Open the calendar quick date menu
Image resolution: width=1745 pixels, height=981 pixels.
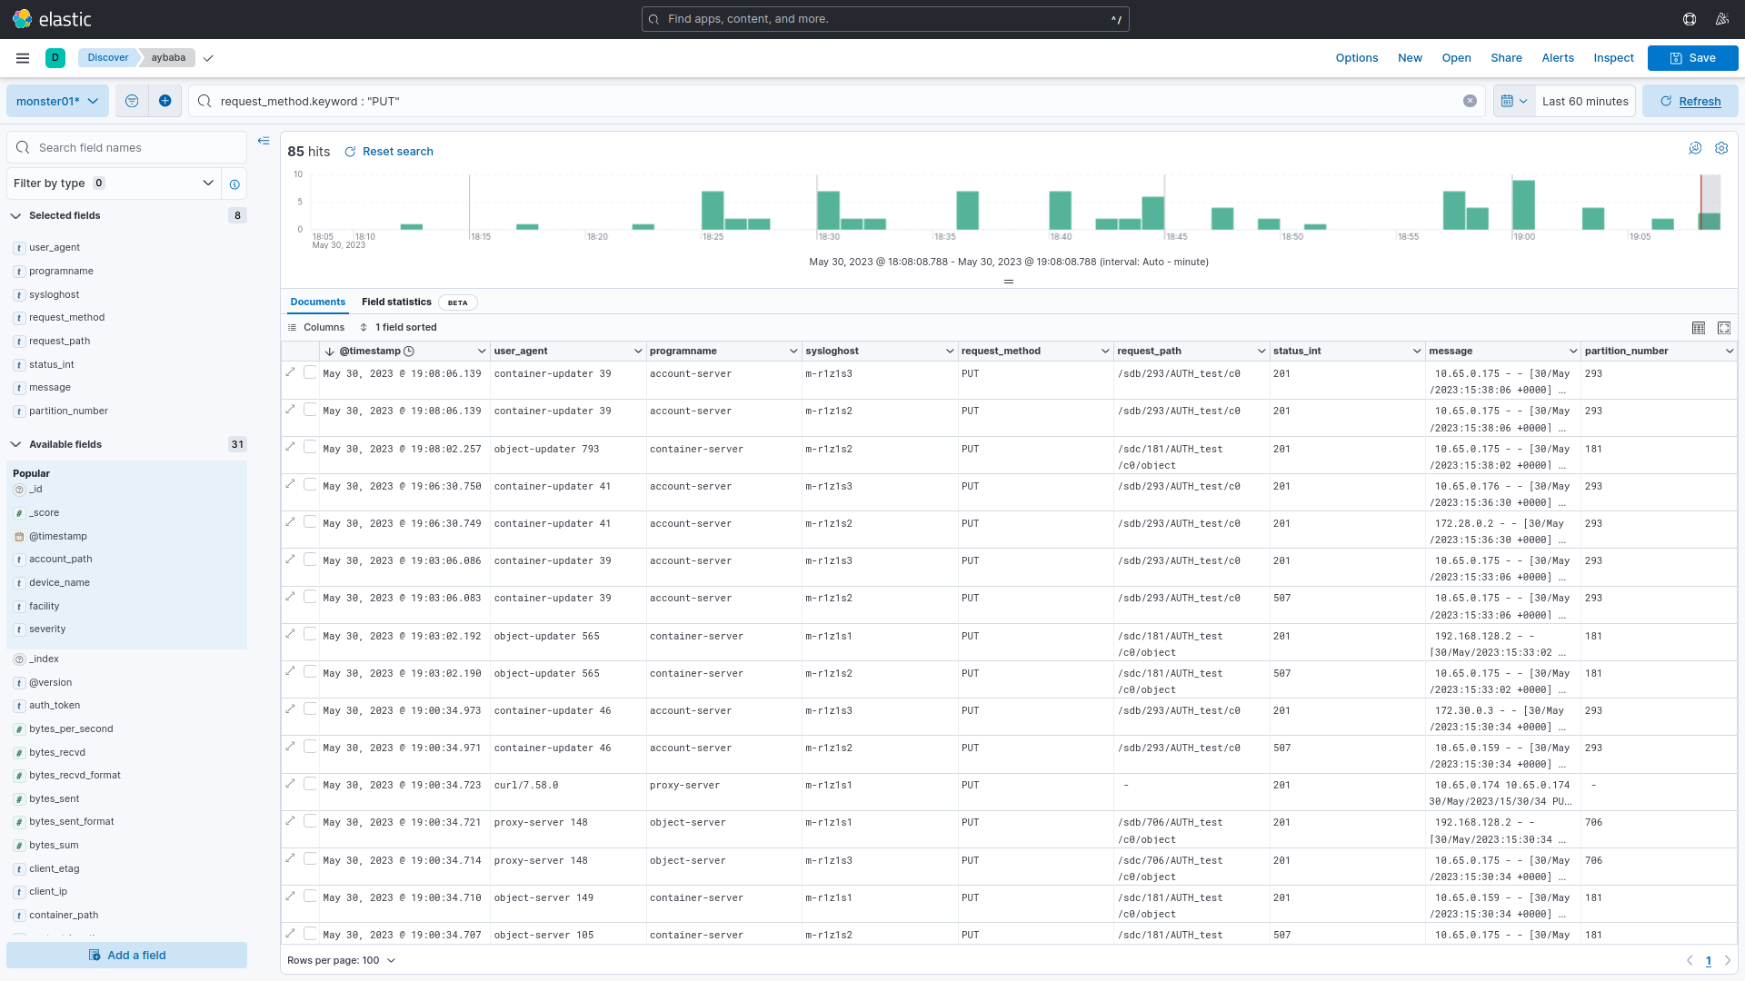1513,101
